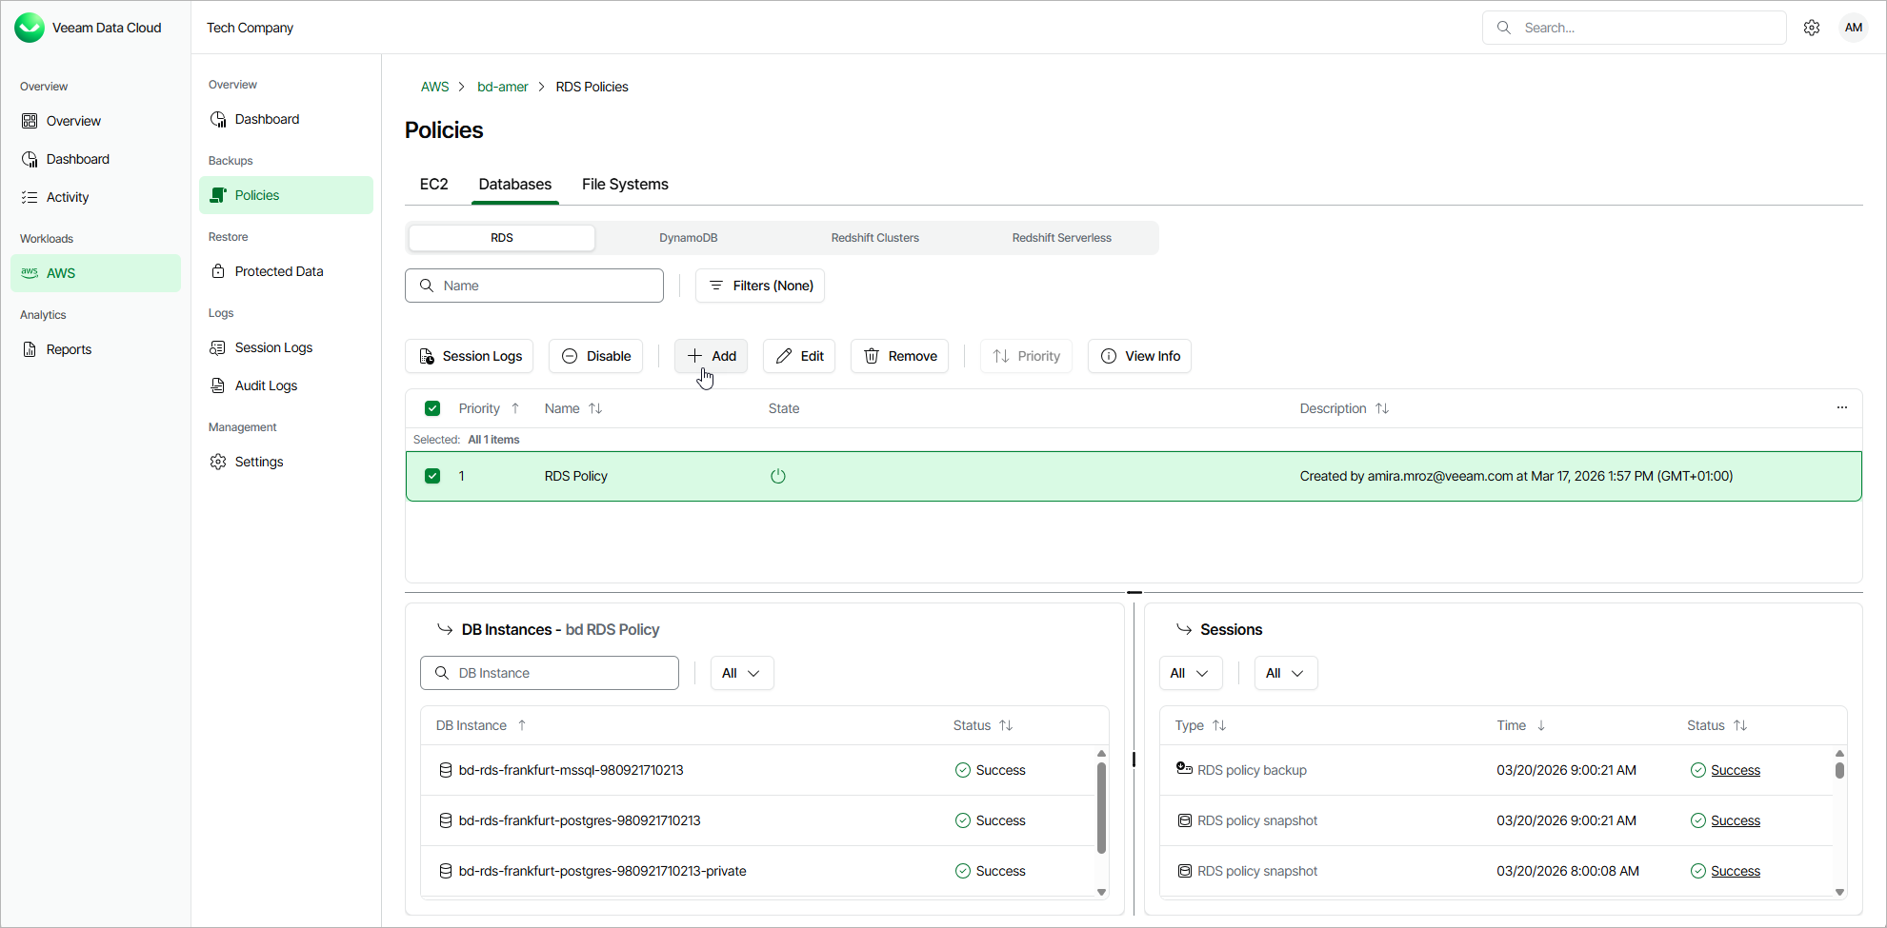Switch to the File Systems tab
This screenshot has width=1887, height=928.
[x=625, y=185]
